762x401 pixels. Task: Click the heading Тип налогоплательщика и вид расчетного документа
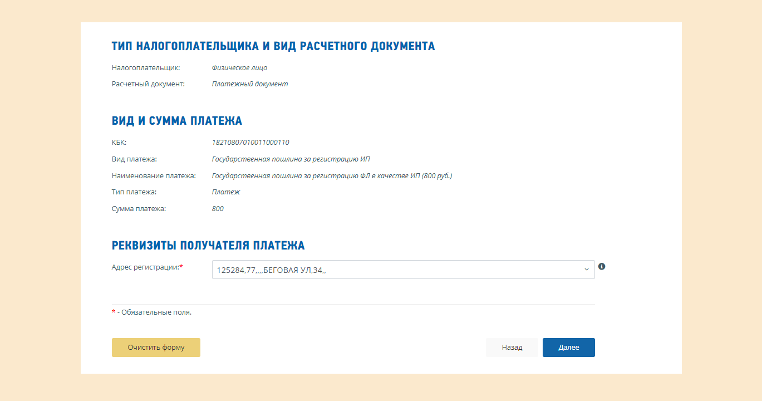pos(273,46)
